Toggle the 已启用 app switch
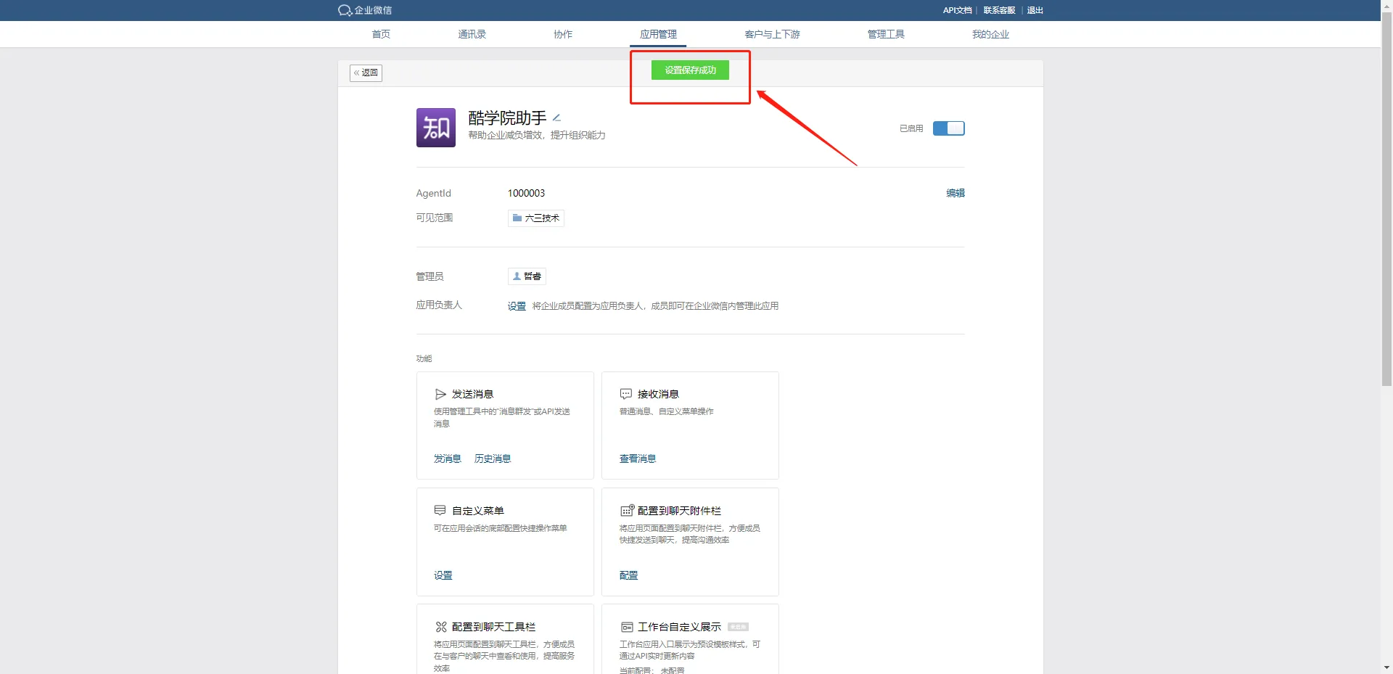Image resolution: width=1393 pixels, height=674 pixels. (948, 128)
